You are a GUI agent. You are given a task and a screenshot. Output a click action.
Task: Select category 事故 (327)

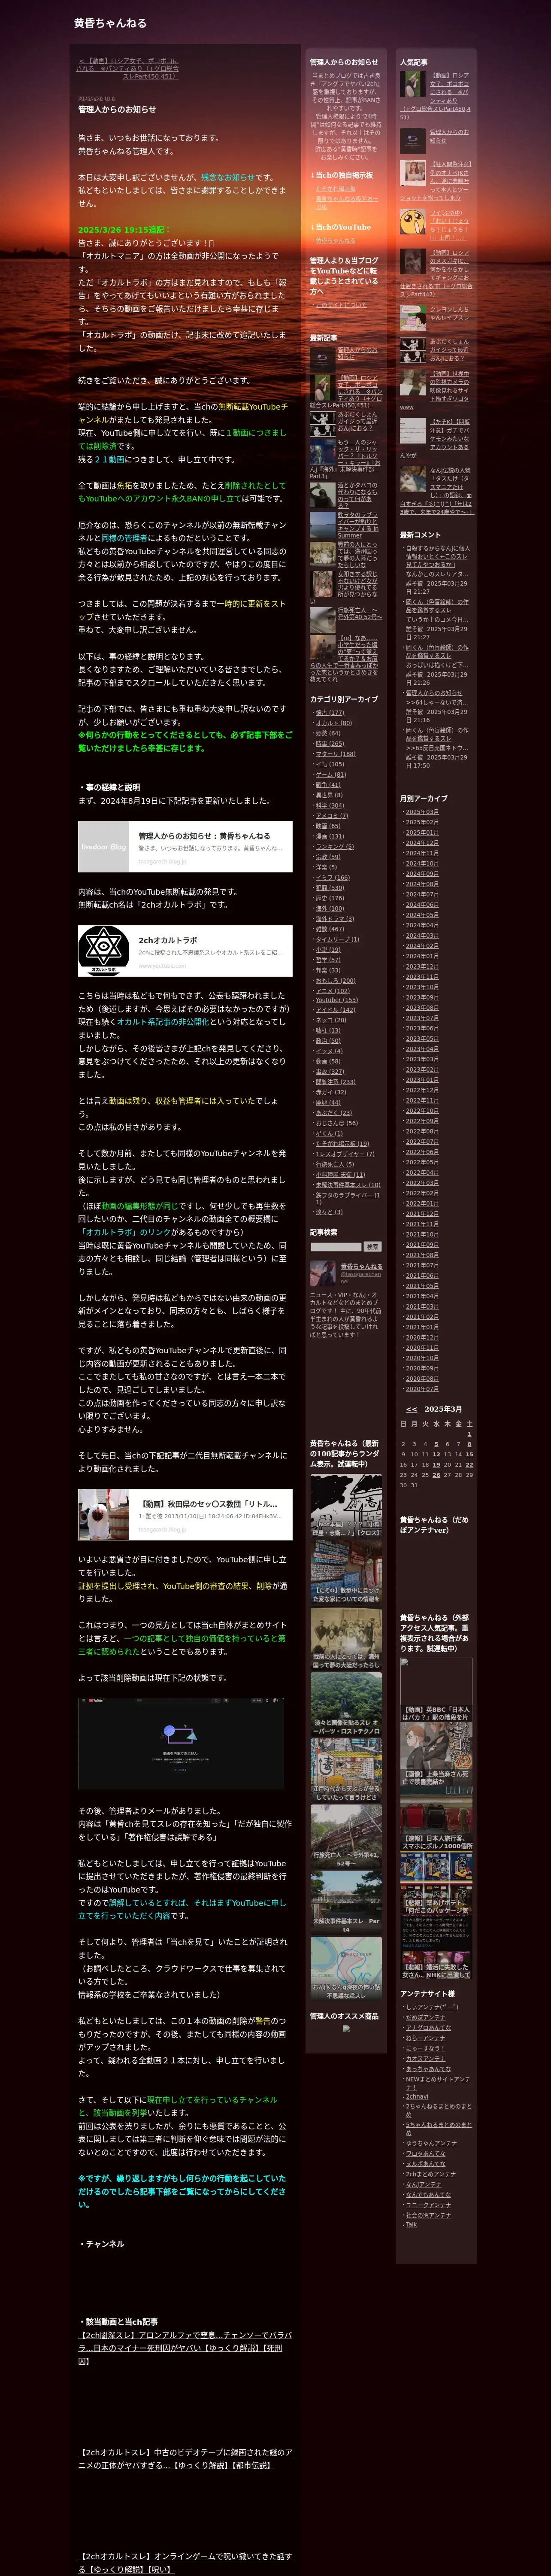330,1072
